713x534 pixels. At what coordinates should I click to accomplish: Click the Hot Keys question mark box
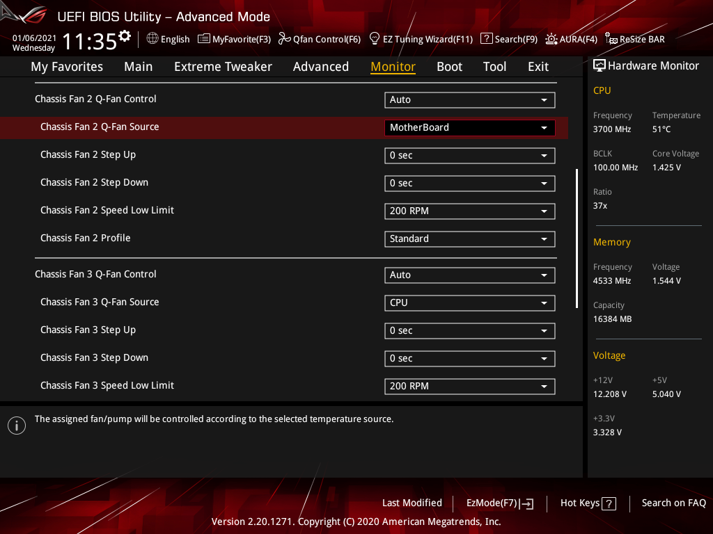pyautogui.click(x=609, y=503)
